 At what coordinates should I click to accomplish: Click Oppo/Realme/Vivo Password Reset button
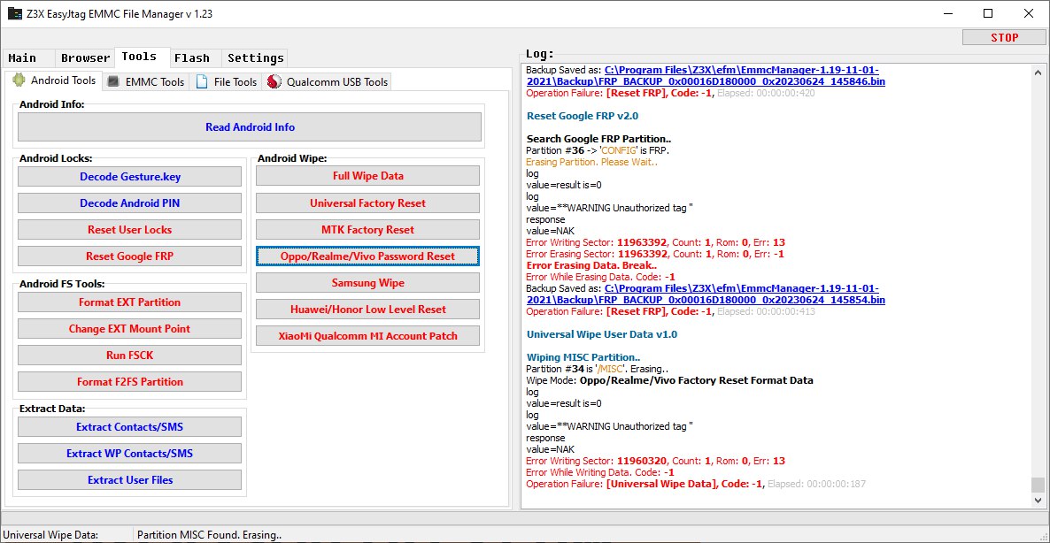click(368, 256)
